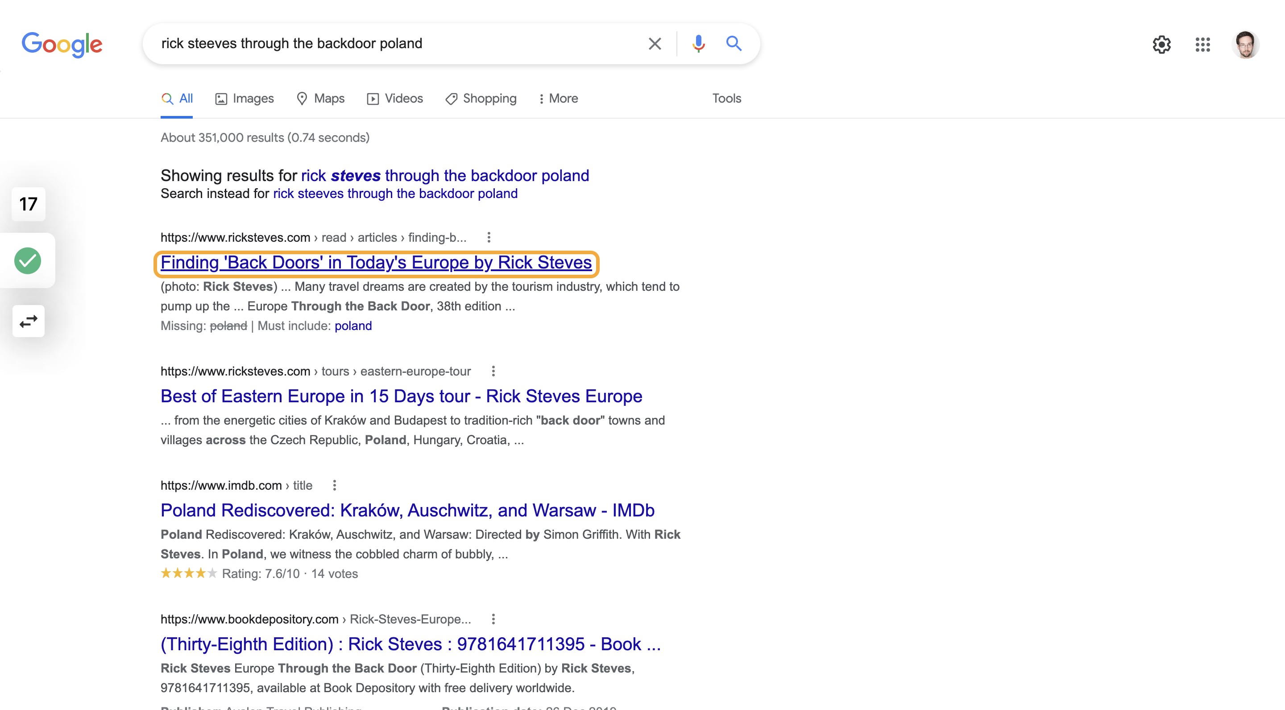This screenshot has width=1285, height=710.
Task: Open three-dot menu for bookdepository.com result
Action: click(493, 619)
